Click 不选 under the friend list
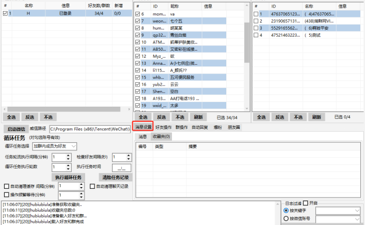 [x=180, y=117]
